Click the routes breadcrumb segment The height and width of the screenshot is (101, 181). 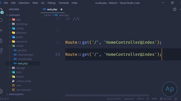tap(48, 15)
